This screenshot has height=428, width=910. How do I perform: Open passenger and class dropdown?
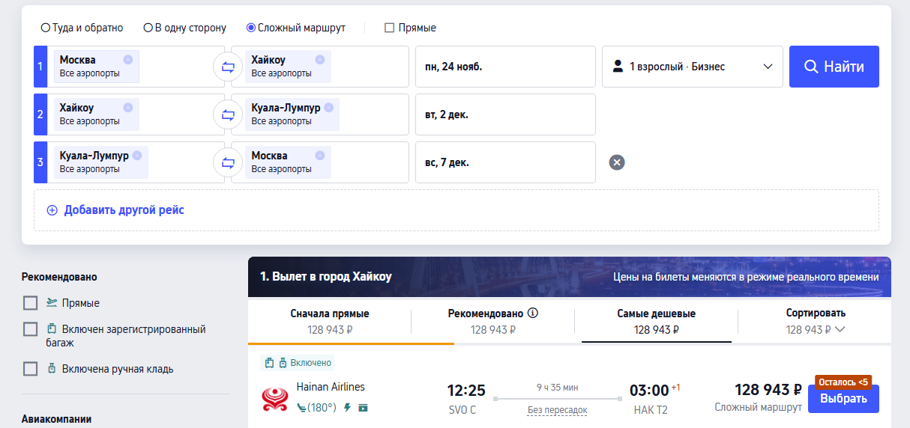693,67
